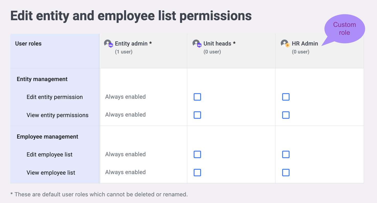377x203 pixels.
Task: Select the Entity admin column header
Action: pos(133,44)
